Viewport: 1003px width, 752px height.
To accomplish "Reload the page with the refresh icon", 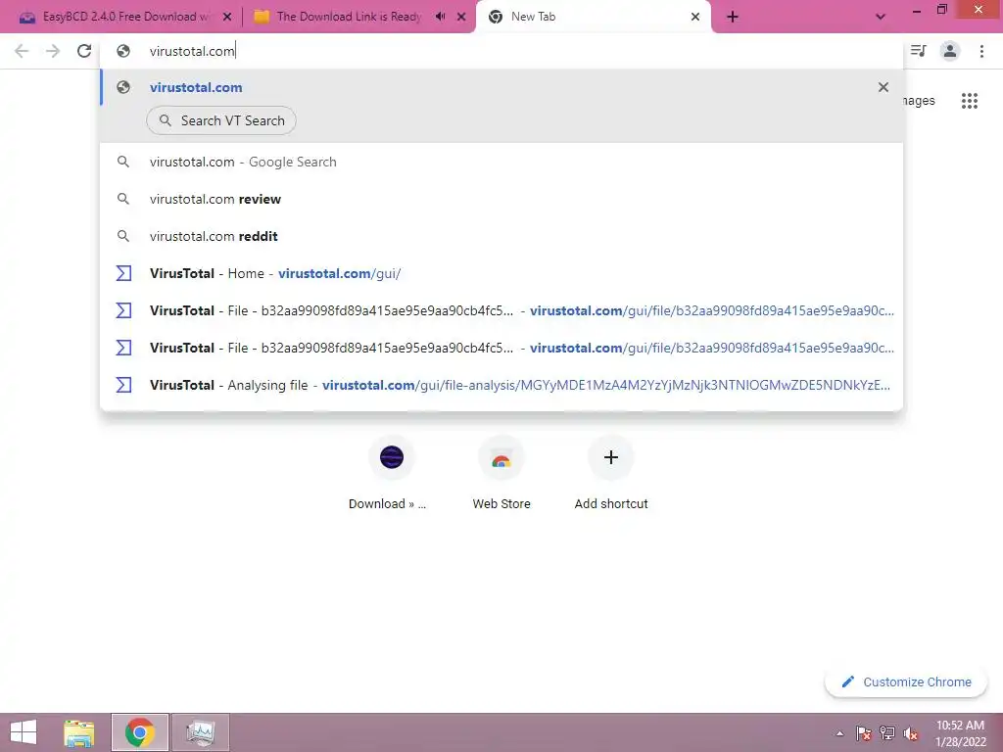I will (84, 51).
